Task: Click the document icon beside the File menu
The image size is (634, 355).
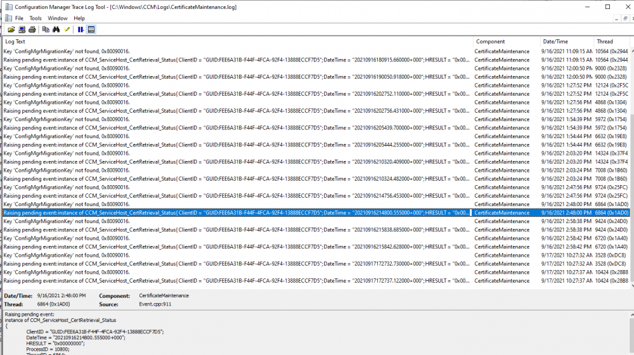Action: [8, 18]
